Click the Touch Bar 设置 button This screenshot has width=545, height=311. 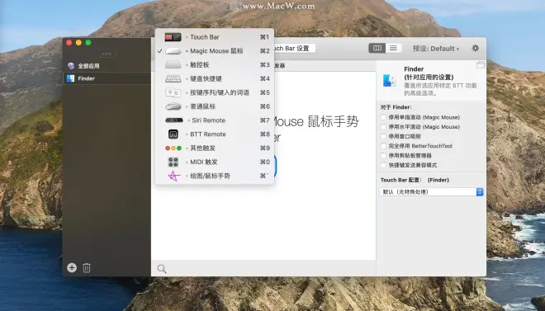coord(294,48)
